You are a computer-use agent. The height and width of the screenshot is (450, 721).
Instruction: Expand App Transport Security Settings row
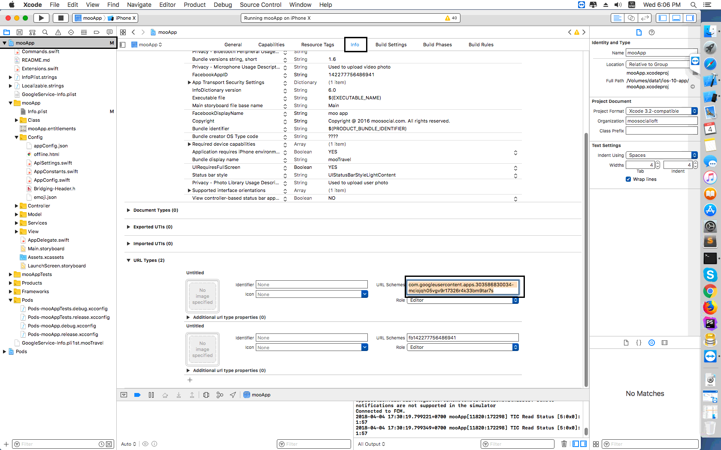point(189,82)
